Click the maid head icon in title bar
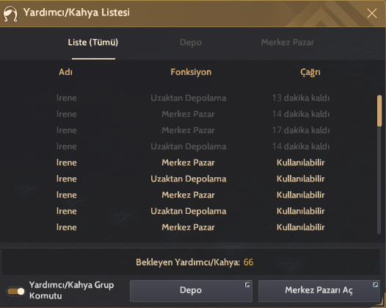This screenshot has height=308, width=386. click(x=10, y=14)
